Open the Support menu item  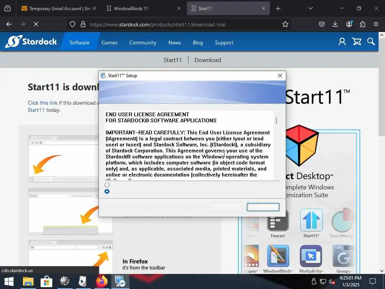coord(224,43)
